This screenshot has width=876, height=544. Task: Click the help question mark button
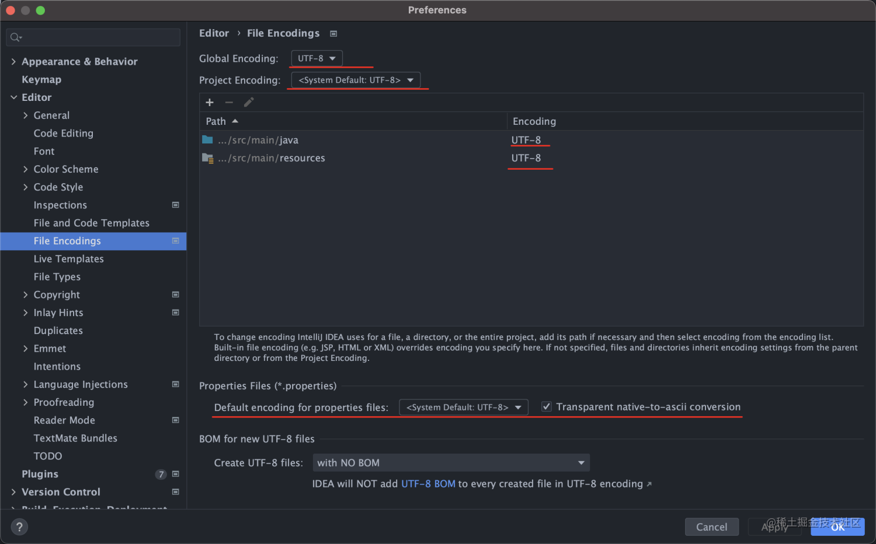(19, 527)
